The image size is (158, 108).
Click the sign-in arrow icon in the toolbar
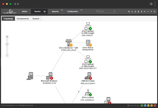(145, 12)
